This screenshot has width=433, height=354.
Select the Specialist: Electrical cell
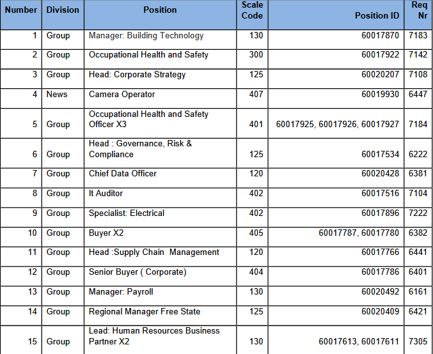coord(160,217)
